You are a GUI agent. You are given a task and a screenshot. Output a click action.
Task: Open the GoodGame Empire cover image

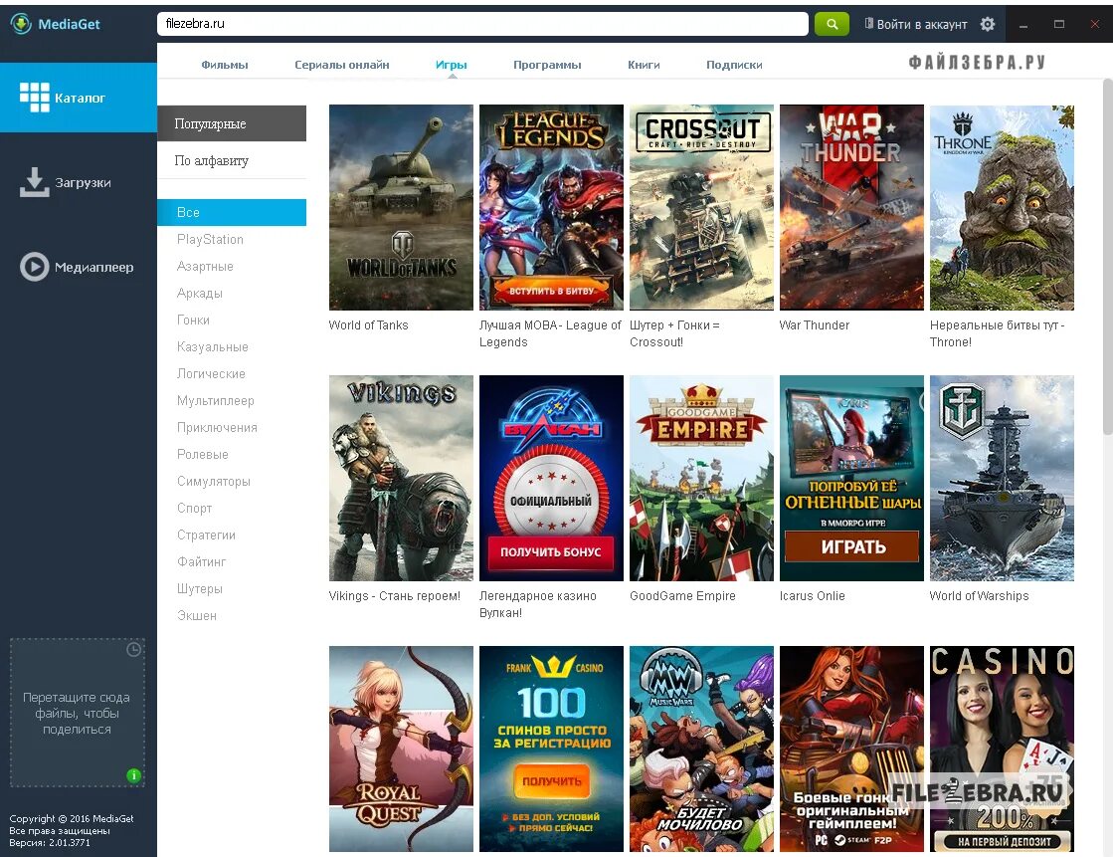[701, 478]
